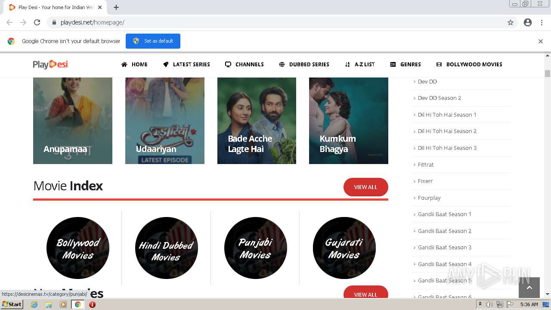Open the Fourplay link
The image size is (551, 310).
429,198
